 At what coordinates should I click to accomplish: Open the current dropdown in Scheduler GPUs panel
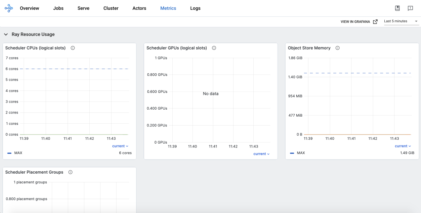(262, 154)
